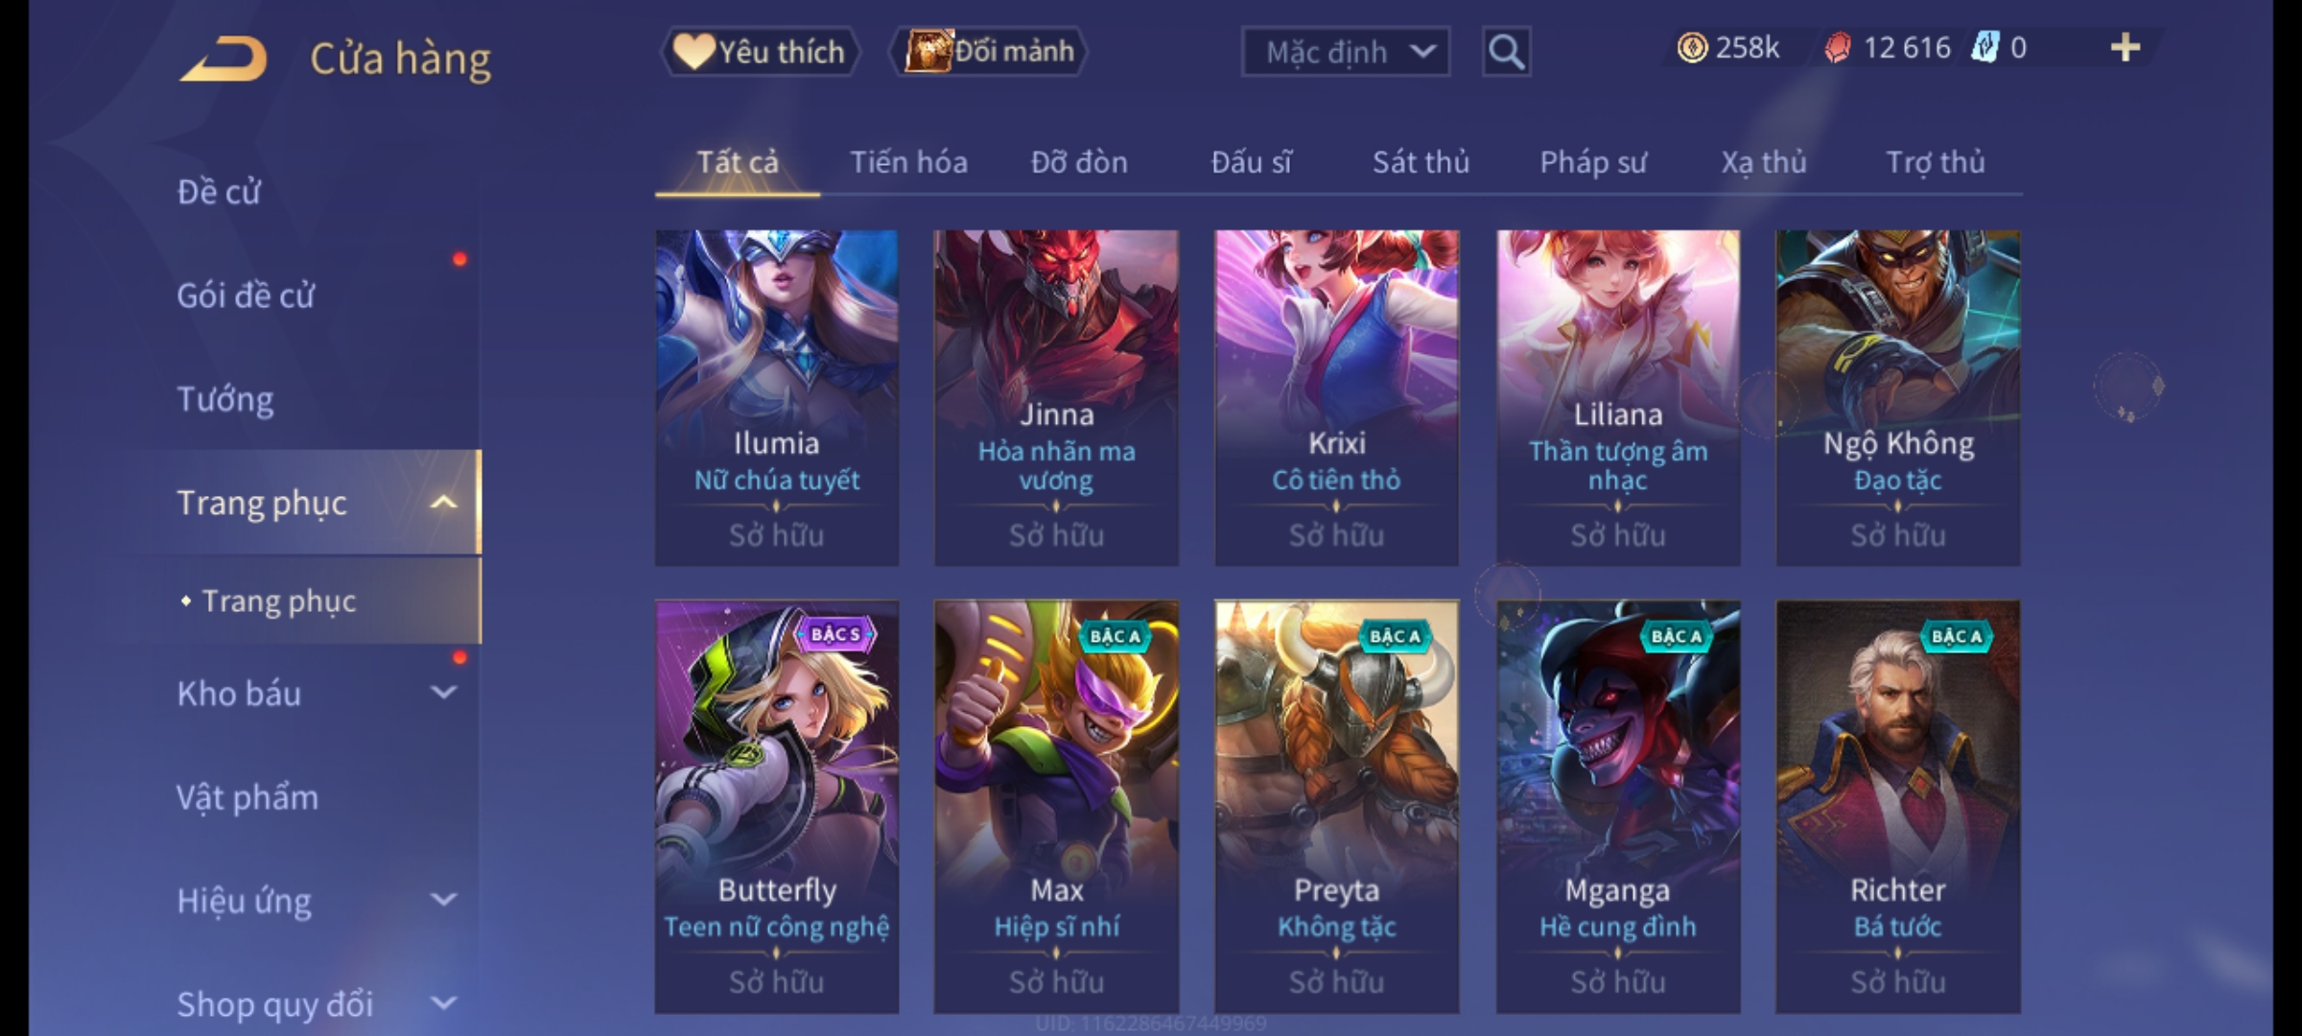2302x1036 pixels.
Task: Open the Mặc định sort dropdown
Action: (x=1345, y=52)
